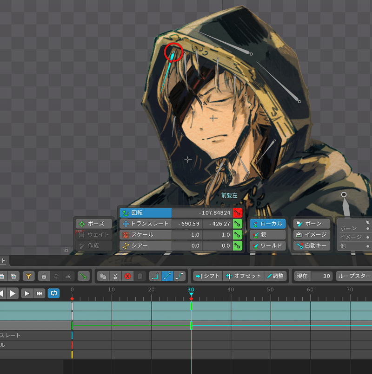Edit translate X value -690.59
The width and height of the screenshot is (372, 374).
pos(187,224)
